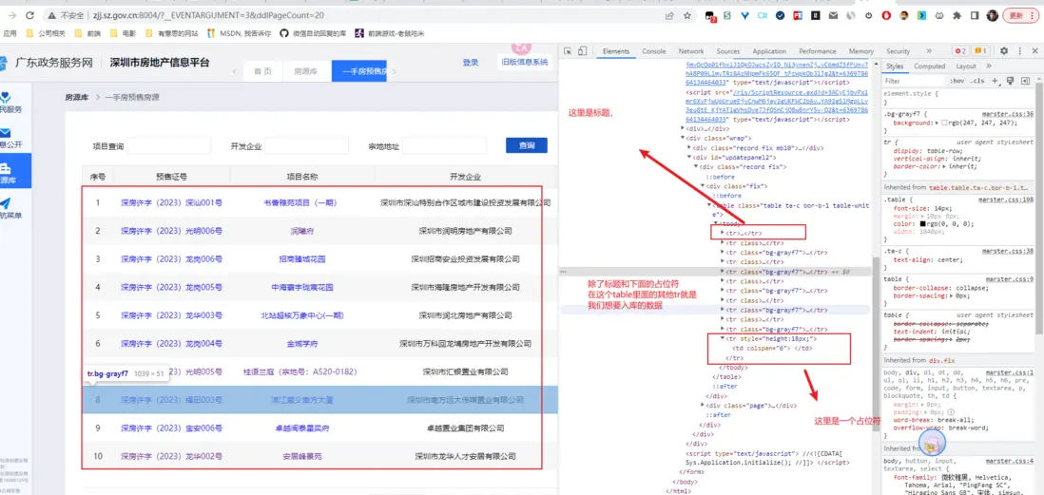Click the 登录 login link
The image size is (1044, 495).
[470, 62]
